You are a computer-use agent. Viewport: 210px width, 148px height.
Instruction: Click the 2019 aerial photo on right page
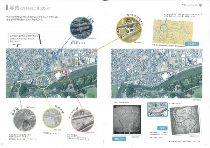pos(156,73)
